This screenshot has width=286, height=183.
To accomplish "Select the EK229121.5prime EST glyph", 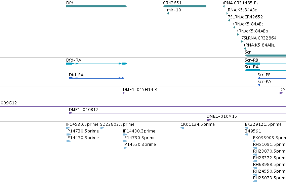I will pos(246,128).
